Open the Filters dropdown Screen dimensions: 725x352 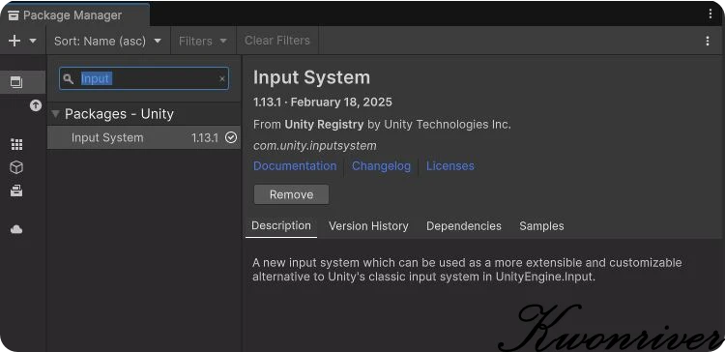click(203, 41)
